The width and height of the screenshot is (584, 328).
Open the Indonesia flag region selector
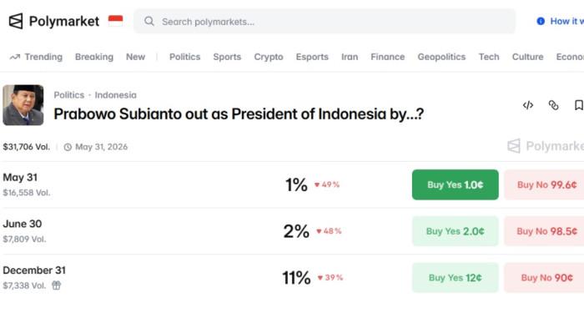(115, 21)
